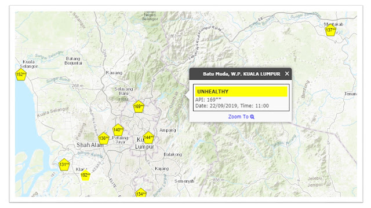Click the Ampang map label
The height and width of the screenshot is (208, 371).
click(168, 130)
